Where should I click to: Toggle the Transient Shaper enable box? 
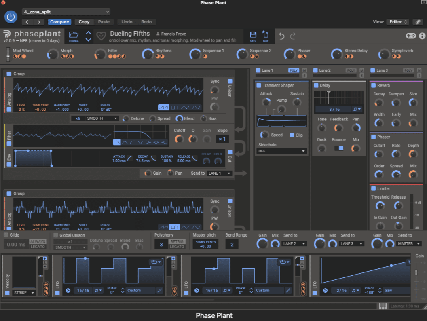(x=259, y=85)
